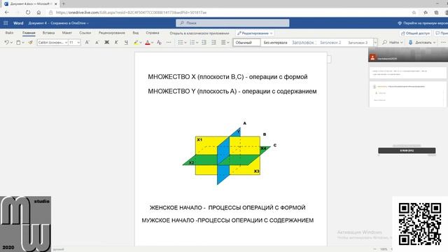Click the bulleted list icon

(181, 42)
